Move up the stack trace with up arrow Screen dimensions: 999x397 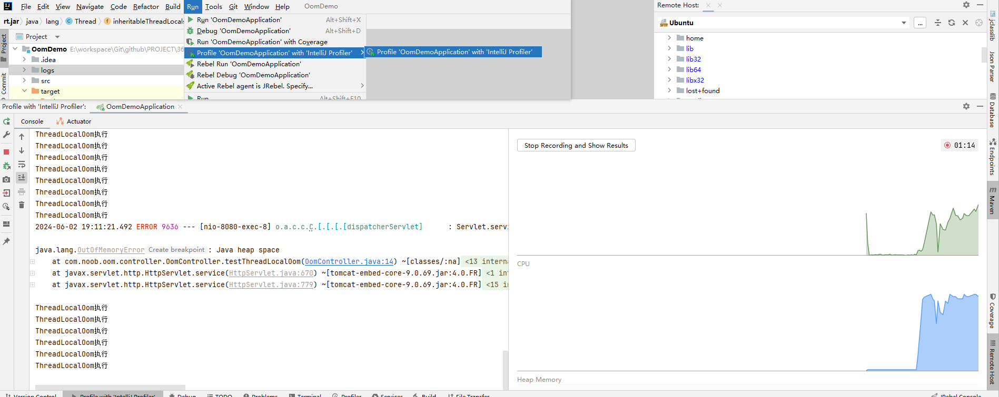pos(22,137)
